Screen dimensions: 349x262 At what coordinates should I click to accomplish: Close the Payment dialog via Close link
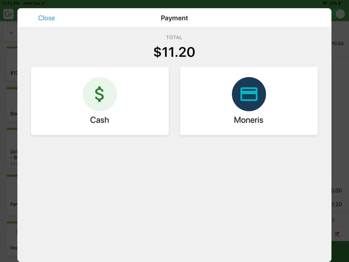pos(46,18)
